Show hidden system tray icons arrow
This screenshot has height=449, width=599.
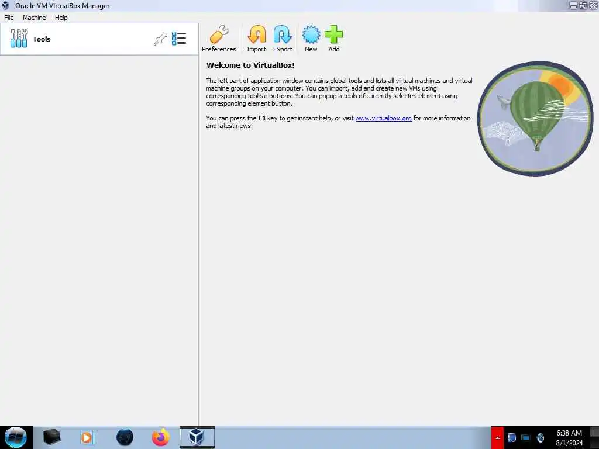(497, 437)
